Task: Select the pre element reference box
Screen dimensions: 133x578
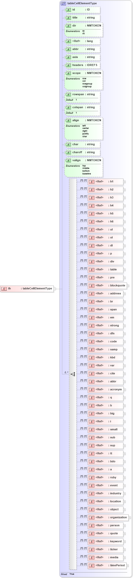Action: click(105, 278)
